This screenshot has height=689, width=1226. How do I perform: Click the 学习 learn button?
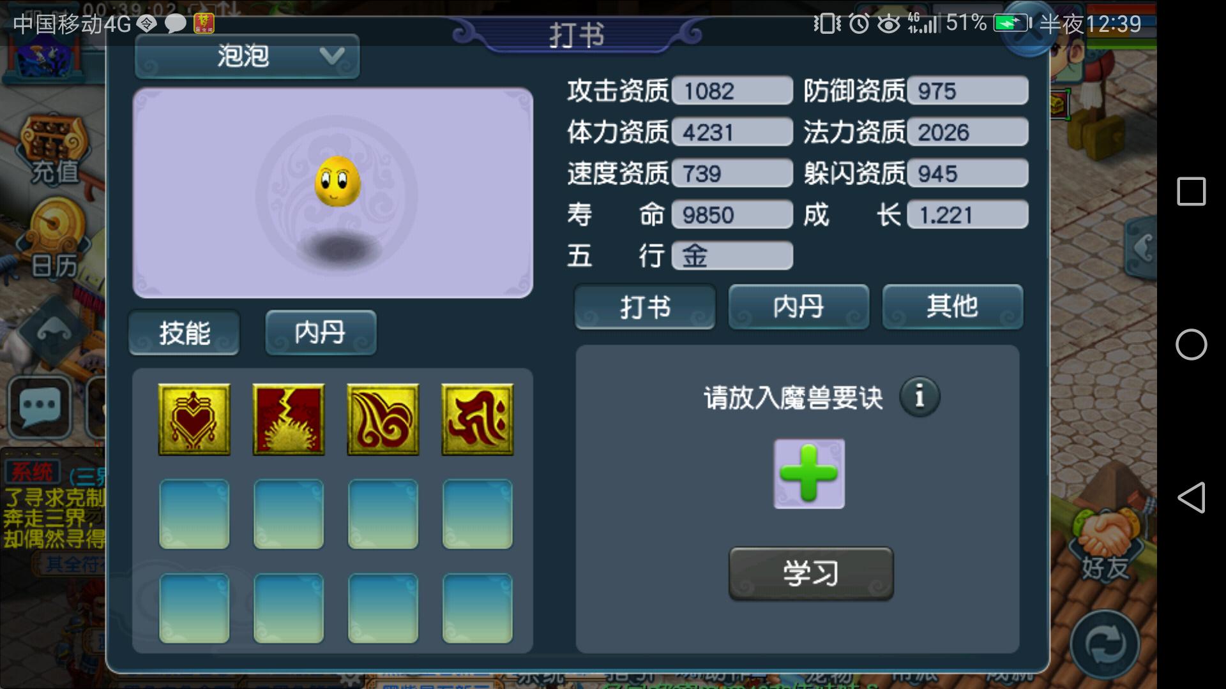(x=811, y=573)
